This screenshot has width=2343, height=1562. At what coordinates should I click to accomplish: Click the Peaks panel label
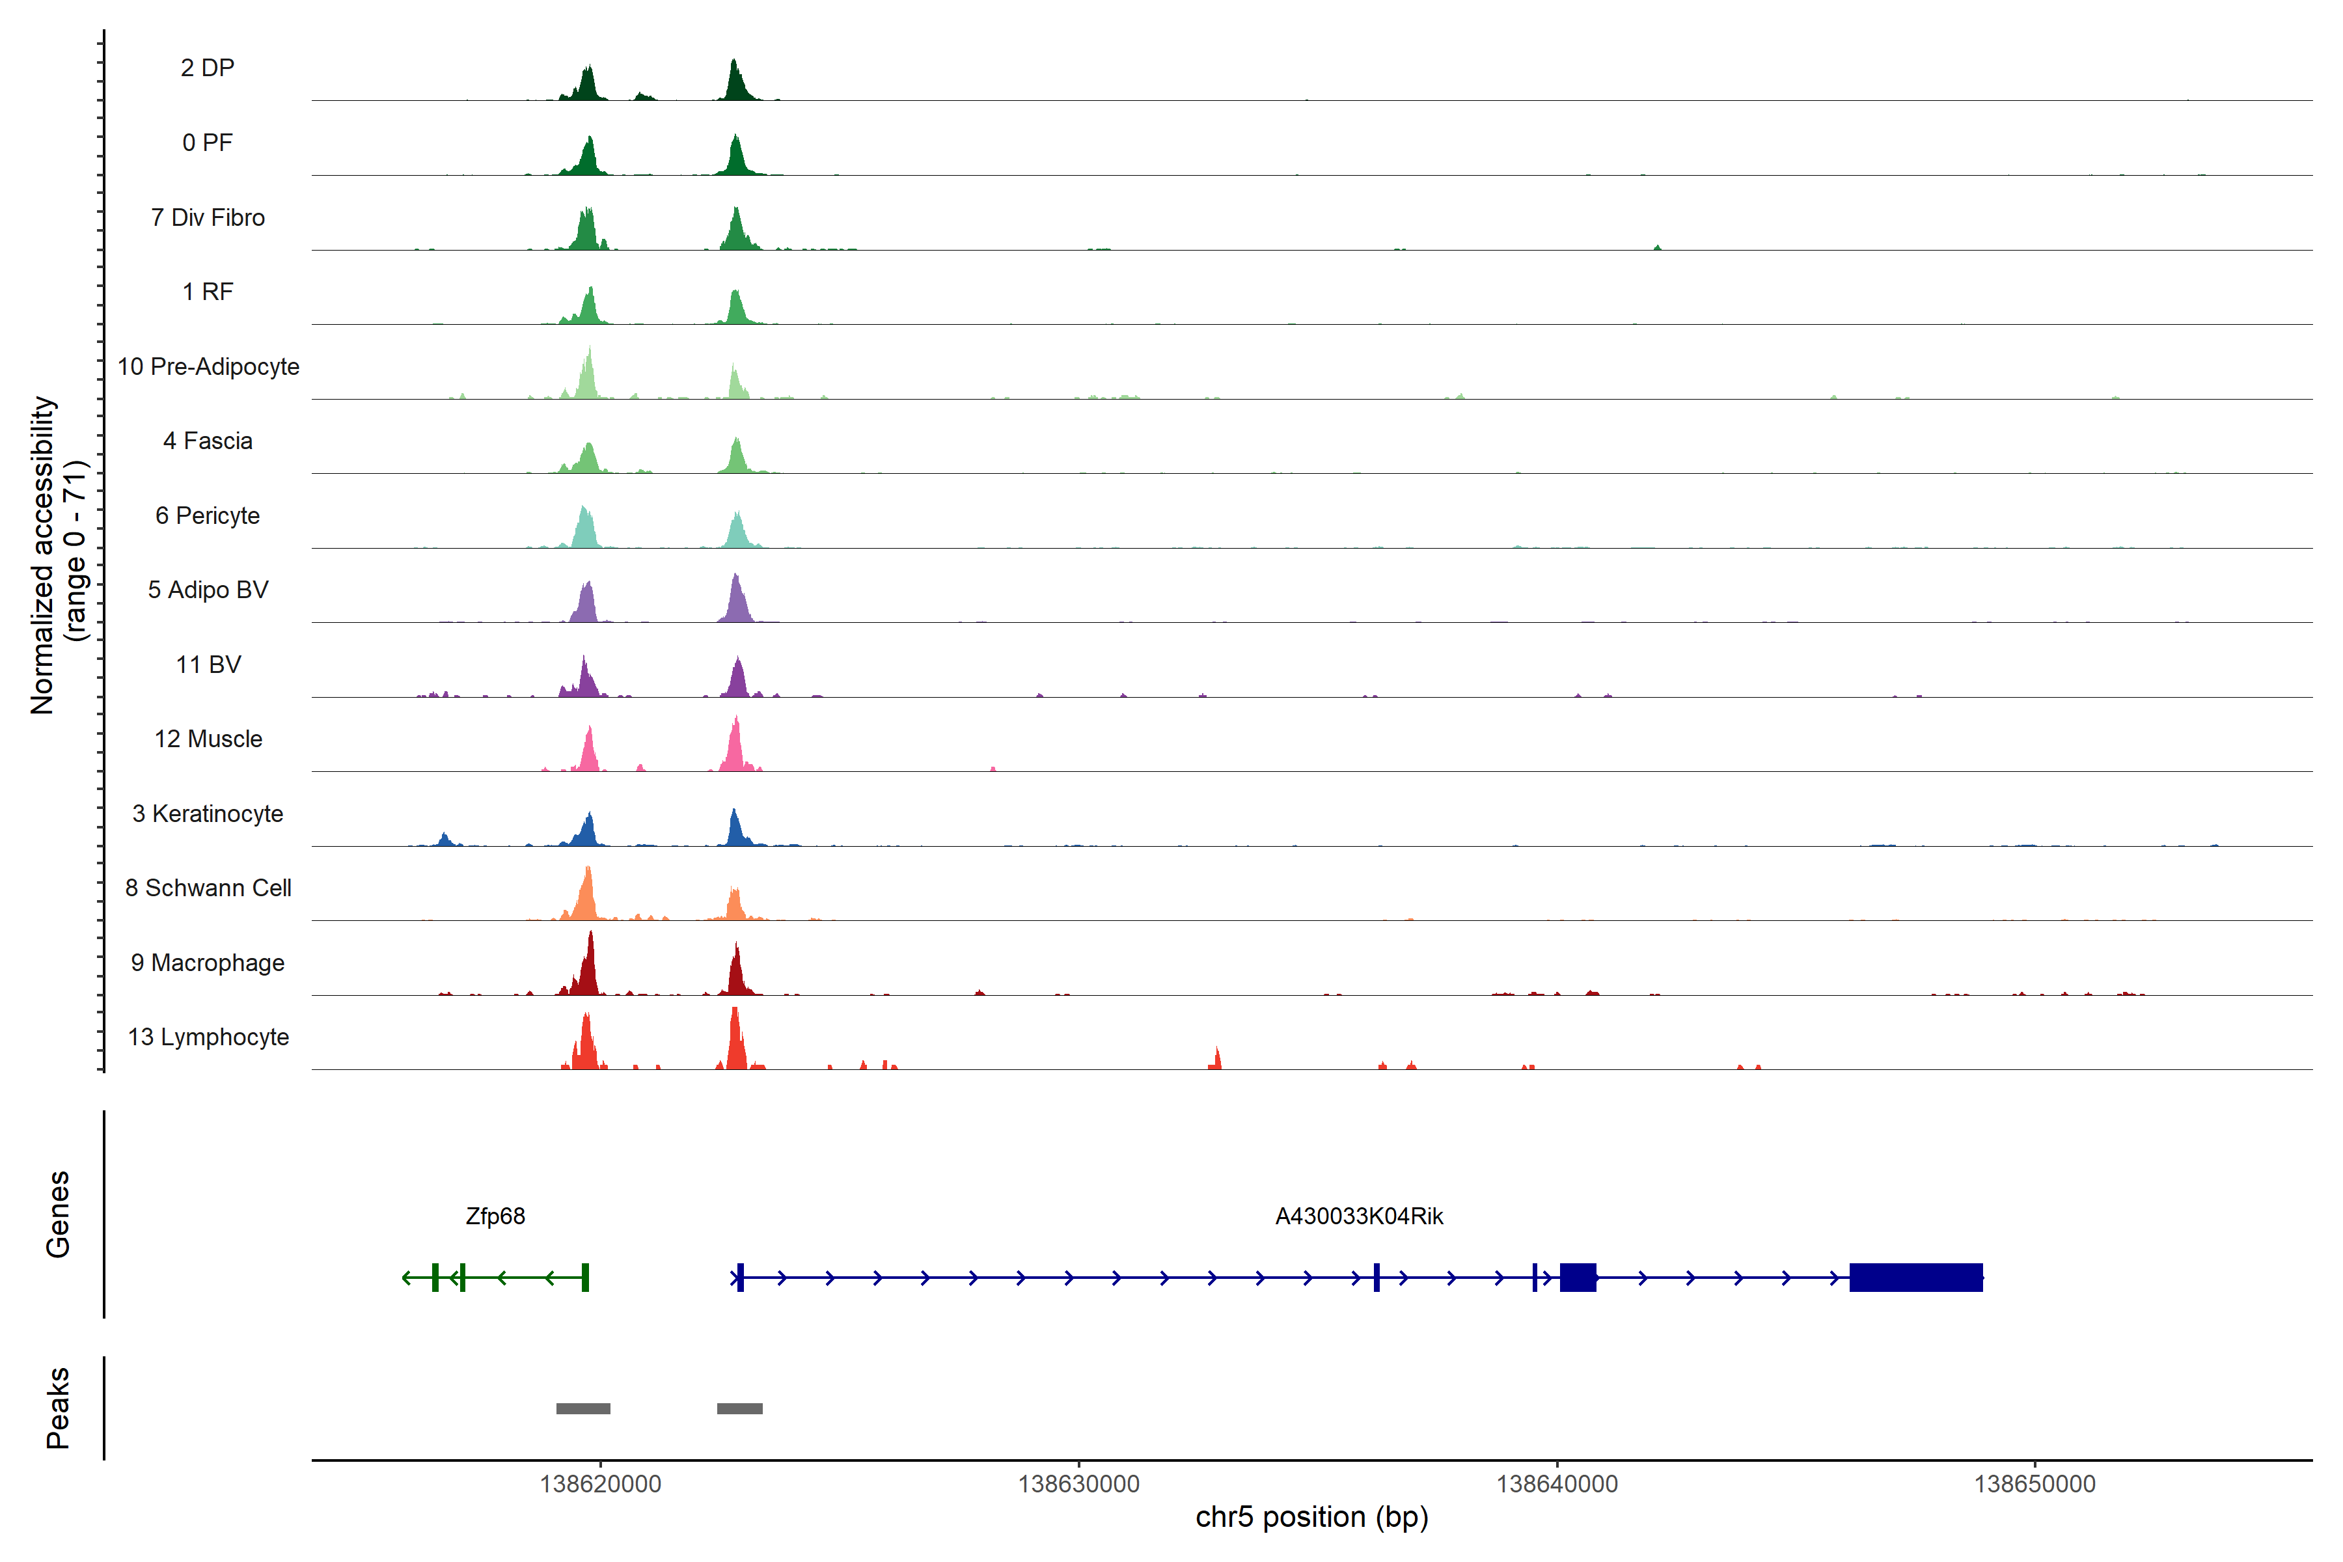click(58, 1408)
